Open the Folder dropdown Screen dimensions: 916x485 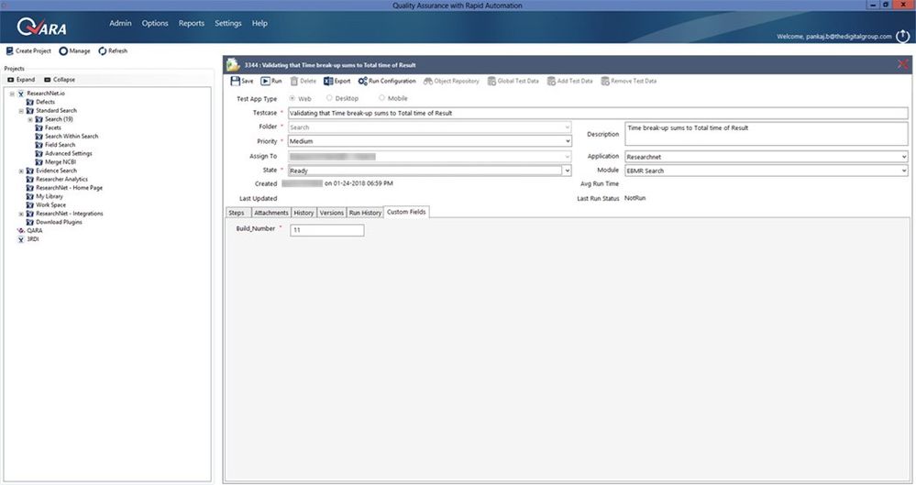tap(567, 127)
